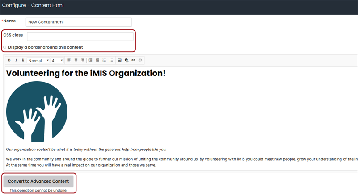Center align text in editor
Screen dimensions: 358x196
click(x=76, y=60)
